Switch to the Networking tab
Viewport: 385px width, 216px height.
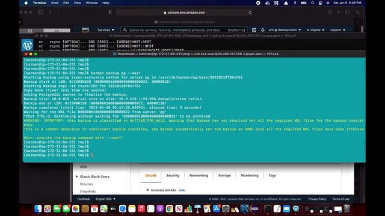pyautogui.click(x=199, y=176)
